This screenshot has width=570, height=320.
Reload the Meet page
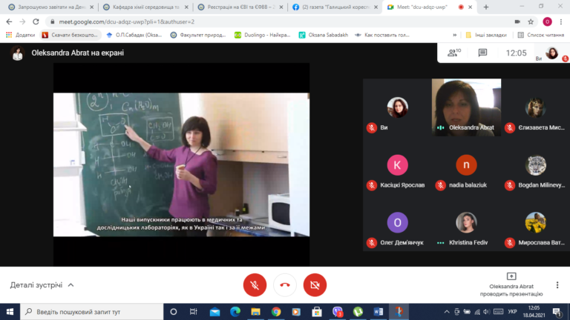coord(36,21)
